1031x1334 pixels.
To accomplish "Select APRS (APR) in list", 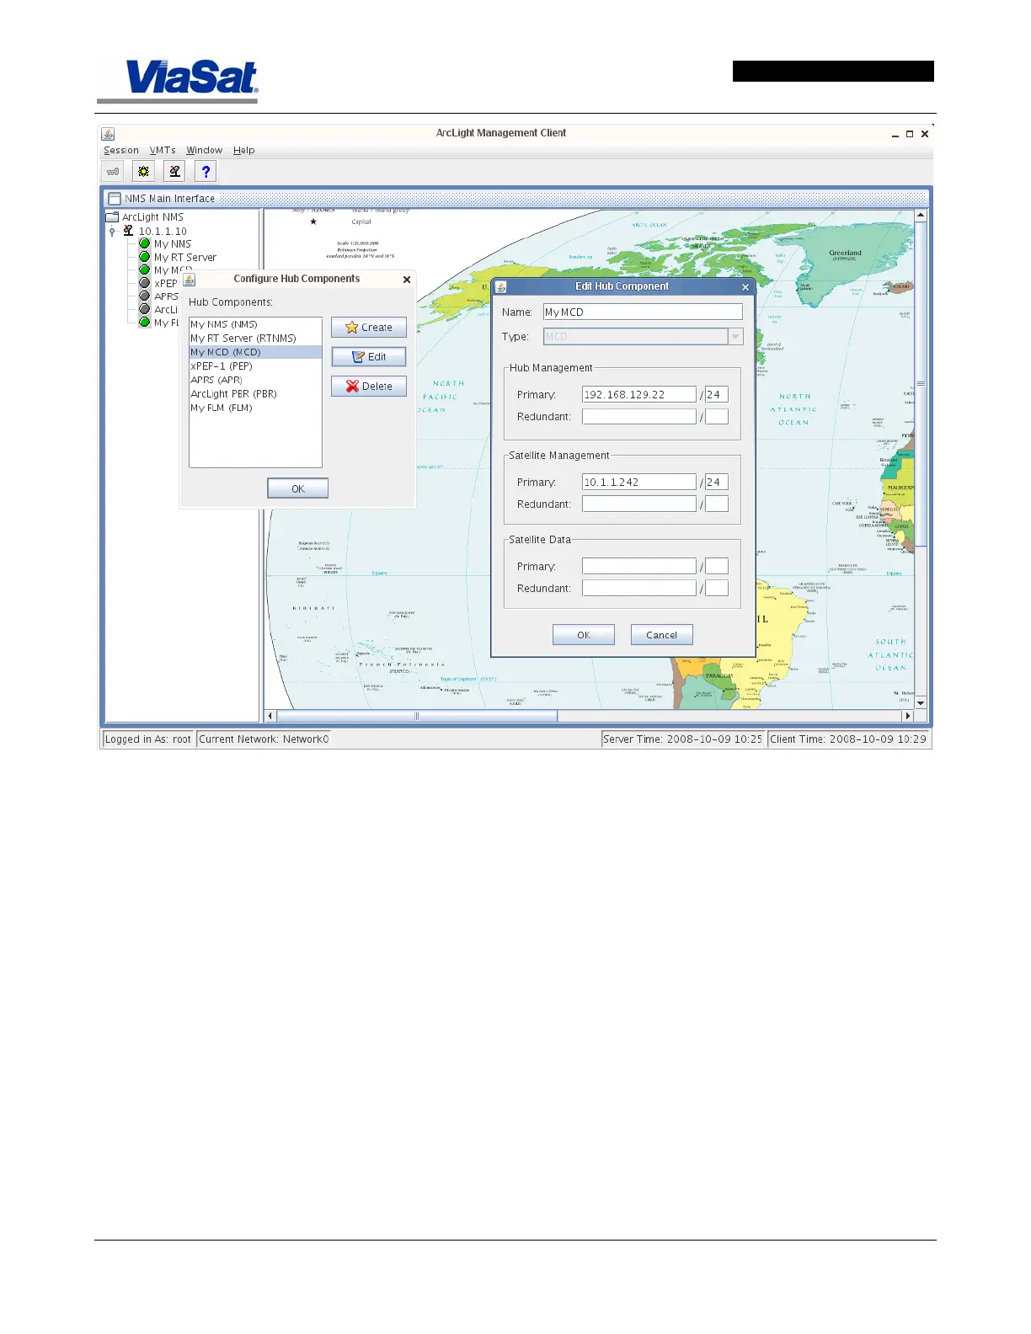I will (x=255, y=380).
